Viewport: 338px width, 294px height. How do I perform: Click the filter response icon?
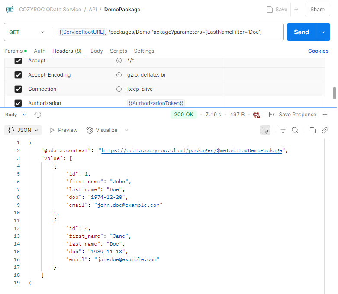(x=283, y=130)
